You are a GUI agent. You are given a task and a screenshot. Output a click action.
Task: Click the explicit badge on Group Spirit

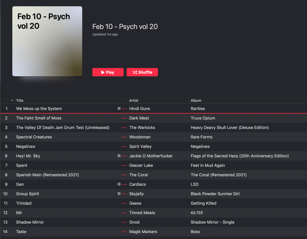(x=119, y=194)
